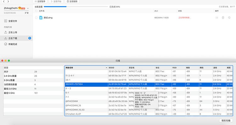The height and width of the screenshot is (125, 236).
Task: Select the @PHICOMM_18 network row
Action: pyautogui.click(x=149, y=105)
